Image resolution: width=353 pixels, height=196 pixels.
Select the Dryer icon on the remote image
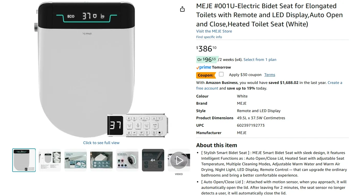pyautogui.click(x=147, y=125)
